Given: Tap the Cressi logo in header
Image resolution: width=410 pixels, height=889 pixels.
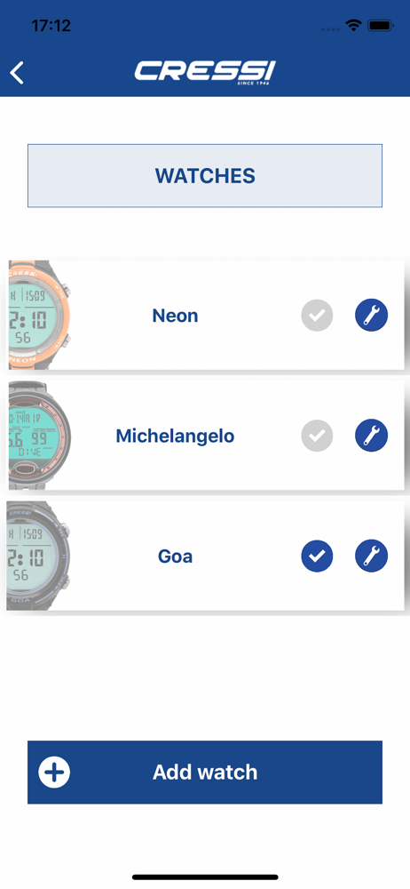Looking at the screenshot, I should pos(205,73).
